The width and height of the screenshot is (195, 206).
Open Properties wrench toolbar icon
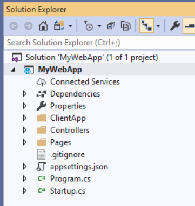click(x=174, y=26)
